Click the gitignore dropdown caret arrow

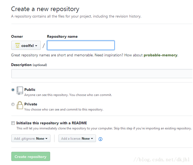click(x=46, y=139)
